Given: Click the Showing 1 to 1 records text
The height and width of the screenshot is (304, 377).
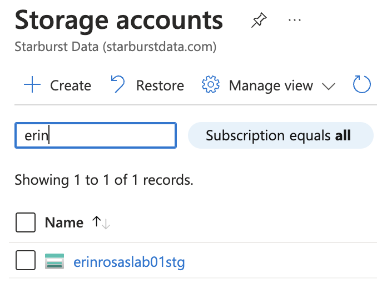Looking at the screenshot, I should tap(104, 180).
